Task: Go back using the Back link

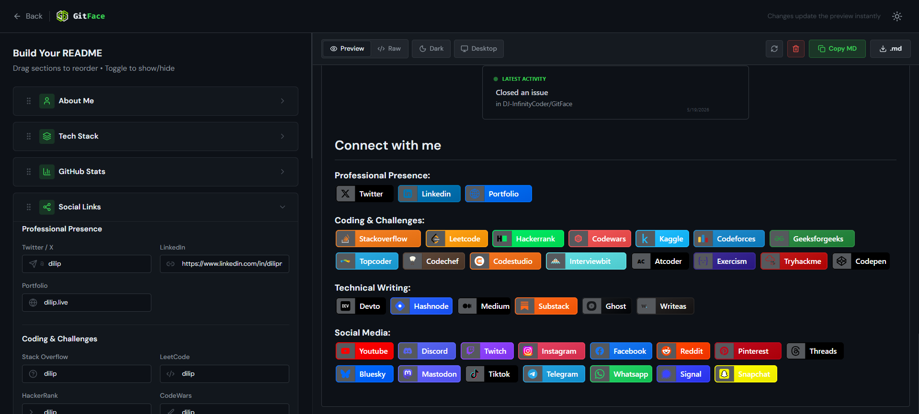Action: (28, 16)
